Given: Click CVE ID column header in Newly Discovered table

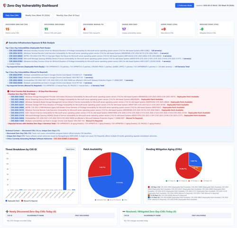Looking at the screenshot, I should [10, 216].
